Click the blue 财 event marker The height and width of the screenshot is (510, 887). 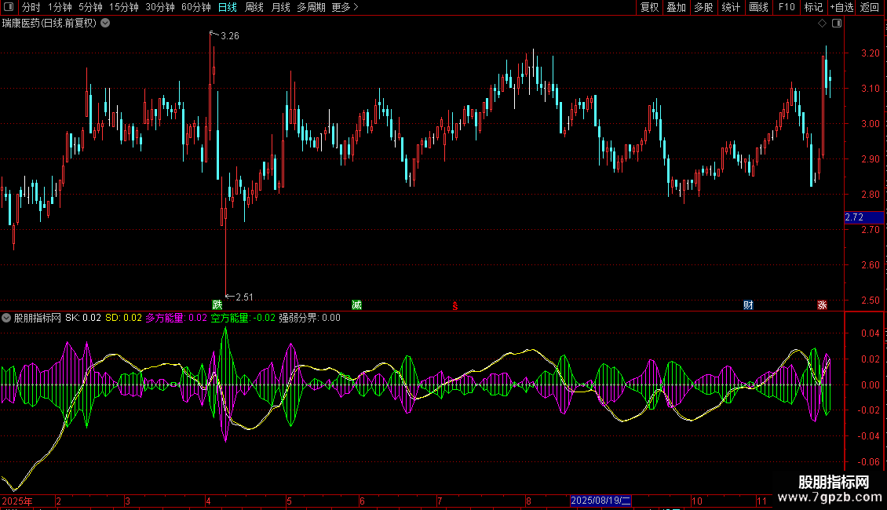click(749, 304)
